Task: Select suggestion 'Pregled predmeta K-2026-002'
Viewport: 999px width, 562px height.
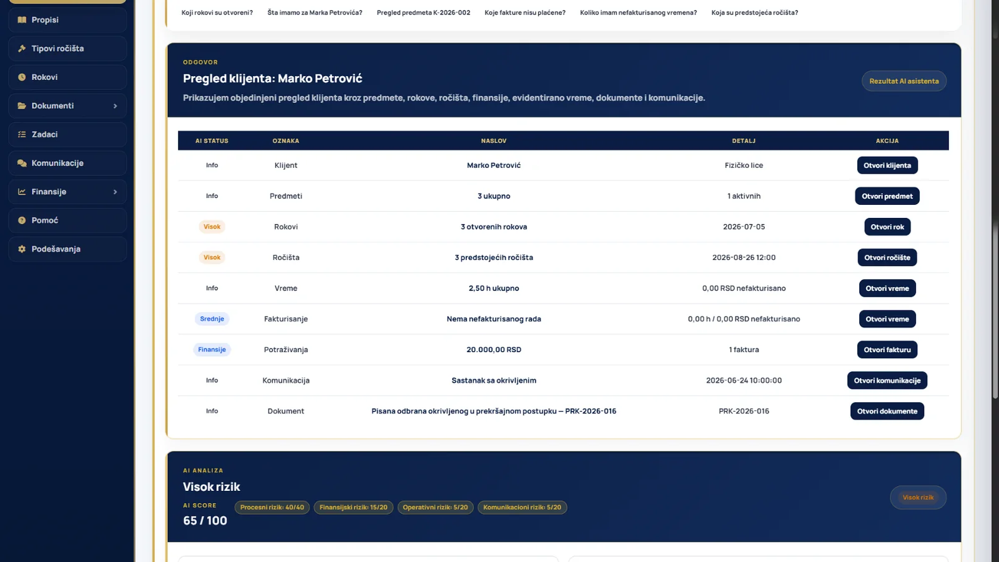Action: click(423, 12)
